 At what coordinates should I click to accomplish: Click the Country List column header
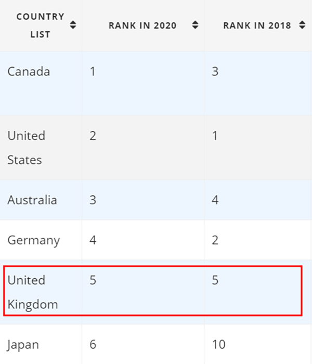point(40,25)
